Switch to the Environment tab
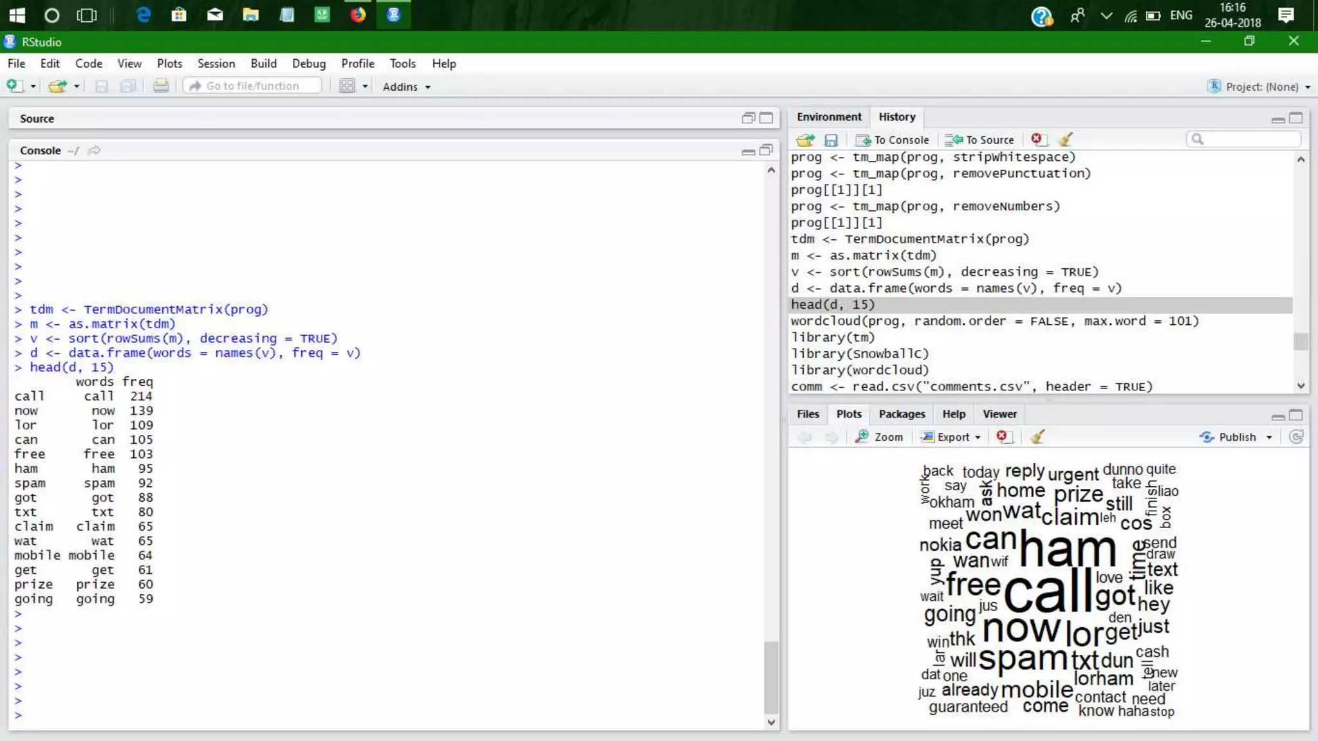 [x=829, y=117]
